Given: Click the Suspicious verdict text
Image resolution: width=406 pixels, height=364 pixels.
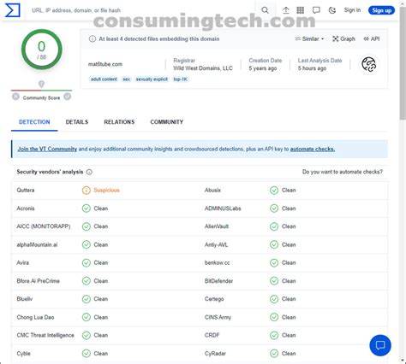Looking at the screenshot, I should 106,190.
